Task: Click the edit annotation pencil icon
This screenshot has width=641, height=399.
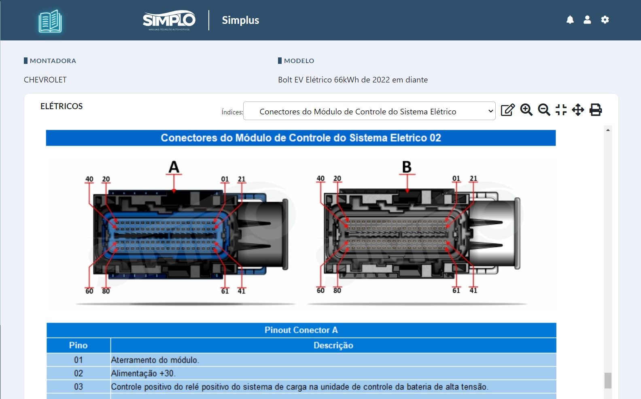Action: (507, 110)
